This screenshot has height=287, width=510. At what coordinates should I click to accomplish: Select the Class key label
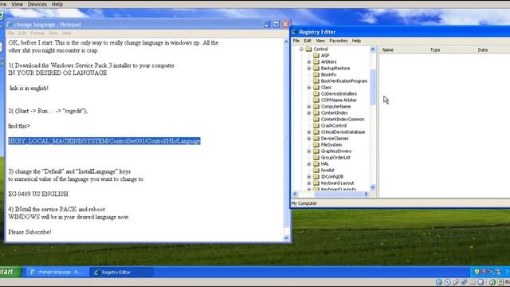pyautogui.click(x=326, y=88)
